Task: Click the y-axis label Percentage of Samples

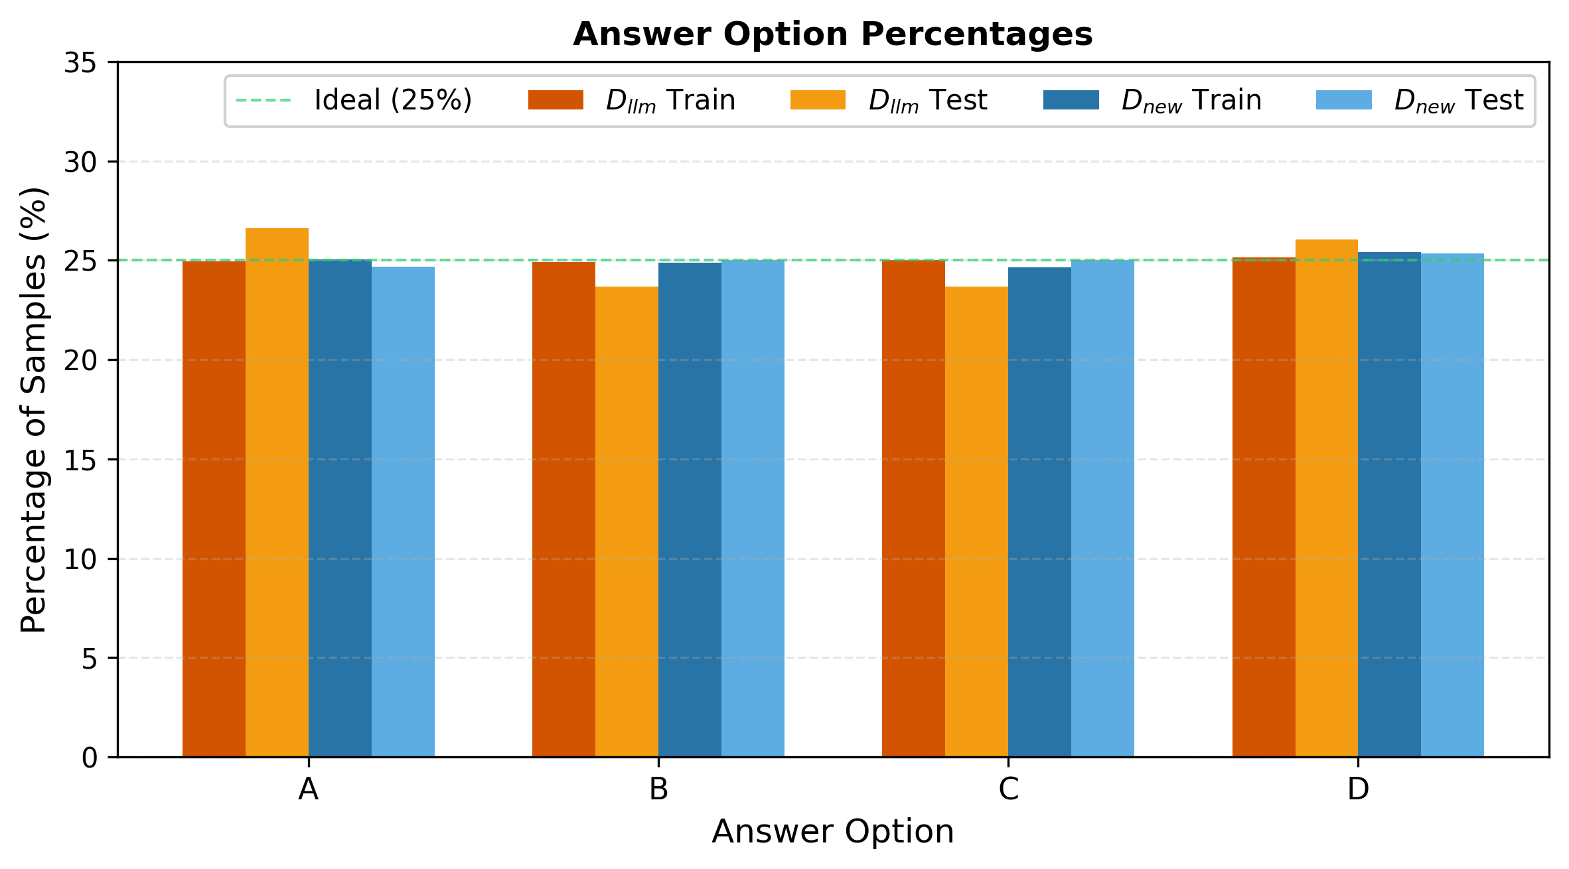Action: coord(33,409)
